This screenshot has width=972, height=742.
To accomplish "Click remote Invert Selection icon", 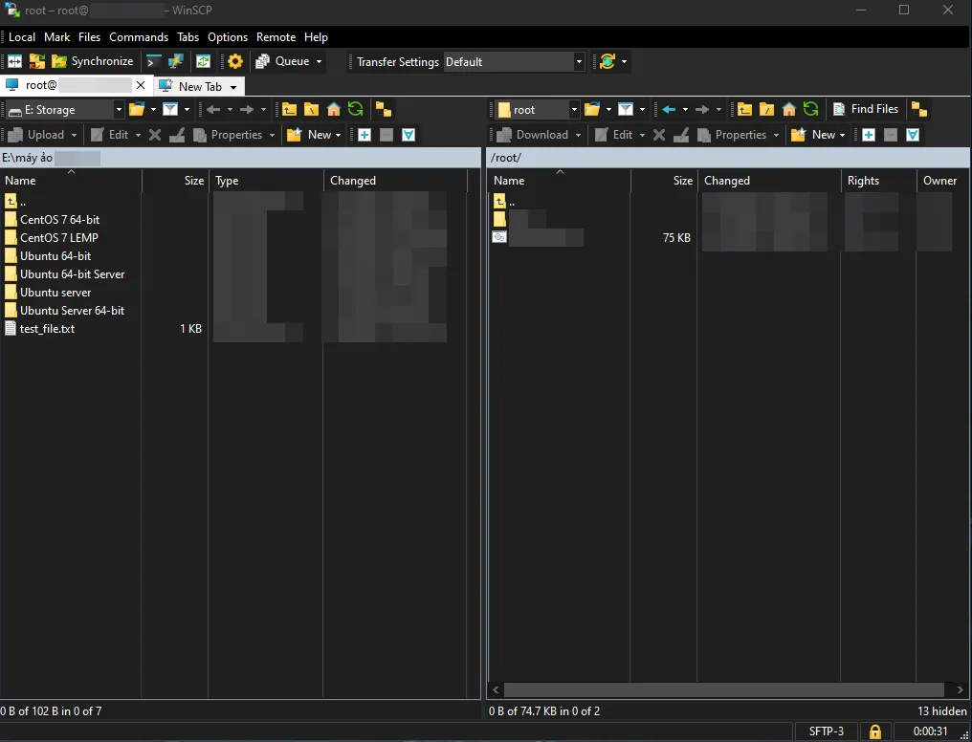I will [x=913, y=135].
